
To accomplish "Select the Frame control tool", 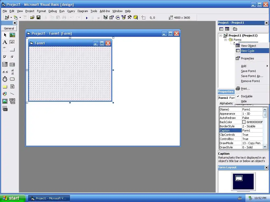I will pyautogui.click(x=5, y=49).
